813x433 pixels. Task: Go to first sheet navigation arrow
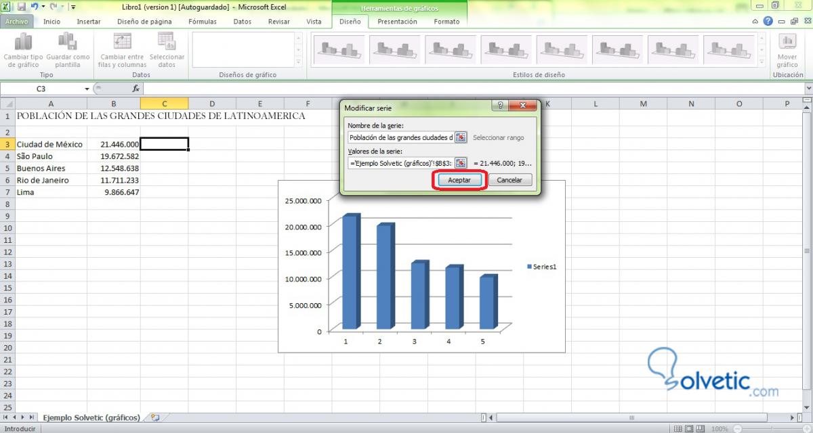point(5,417)
